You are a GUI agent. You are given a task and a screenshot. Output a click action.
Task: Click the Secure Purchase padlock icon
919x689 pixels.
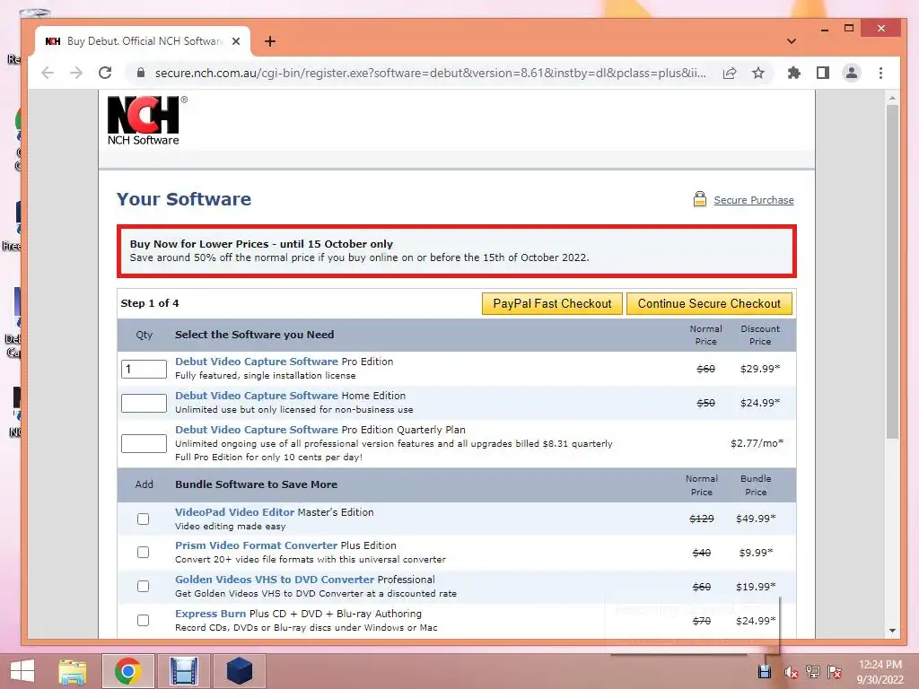pos(700,199)
